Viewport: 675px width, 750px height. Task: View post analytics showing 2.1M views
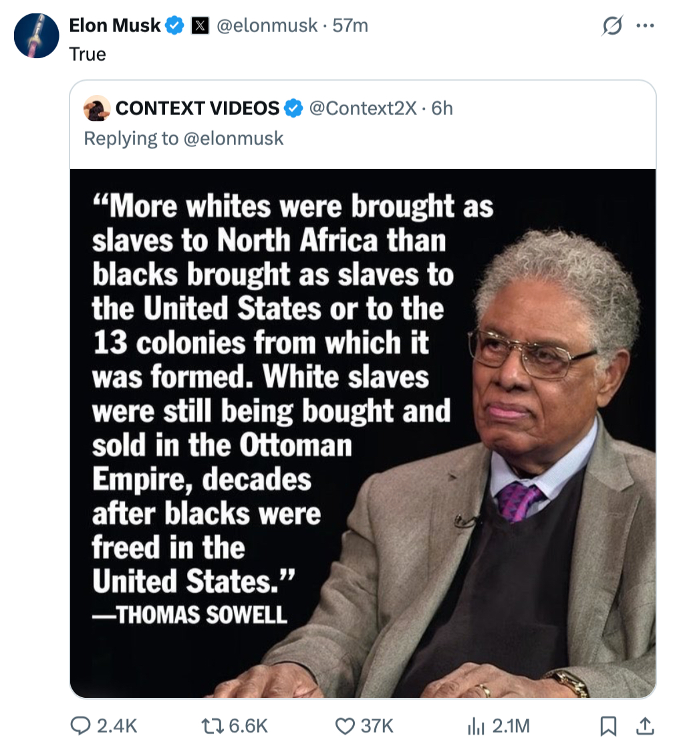point(476,725)
